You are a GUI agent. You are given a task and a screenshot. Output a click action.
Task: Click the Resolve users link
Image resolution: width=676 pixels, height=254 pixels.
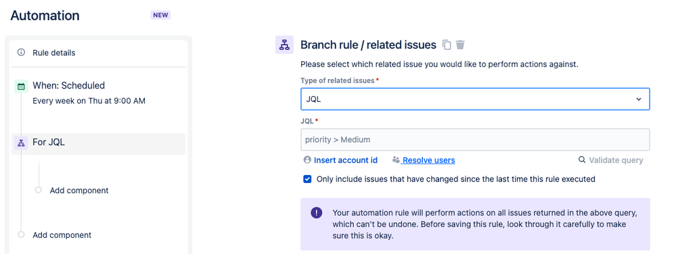pos(428,160)
